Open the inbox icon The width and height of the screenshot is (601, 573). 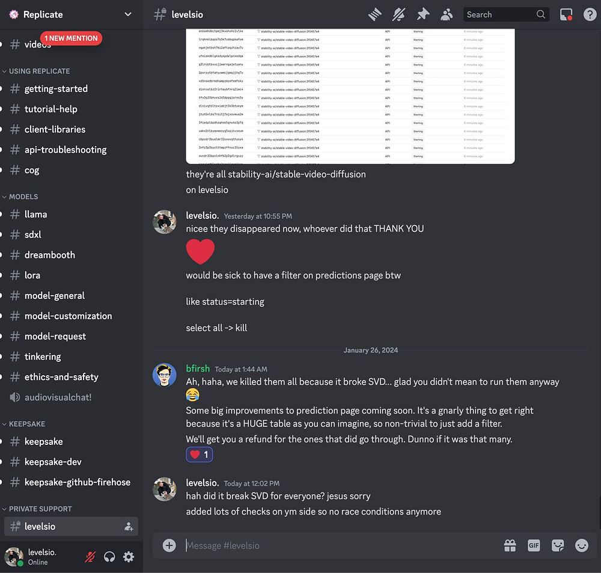[x=566, y=14]
